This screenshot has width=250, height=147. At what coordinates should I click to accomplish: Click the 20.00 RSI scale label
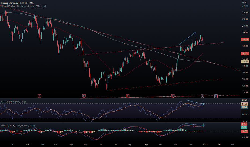click(x=245, y=122)
